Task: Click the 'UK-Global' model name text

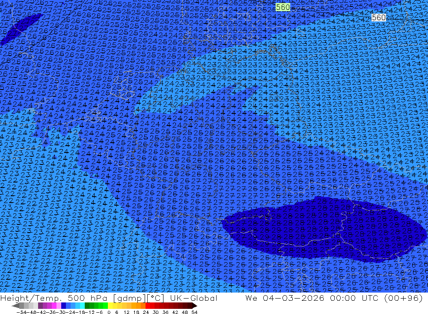Action: (193, 298)
